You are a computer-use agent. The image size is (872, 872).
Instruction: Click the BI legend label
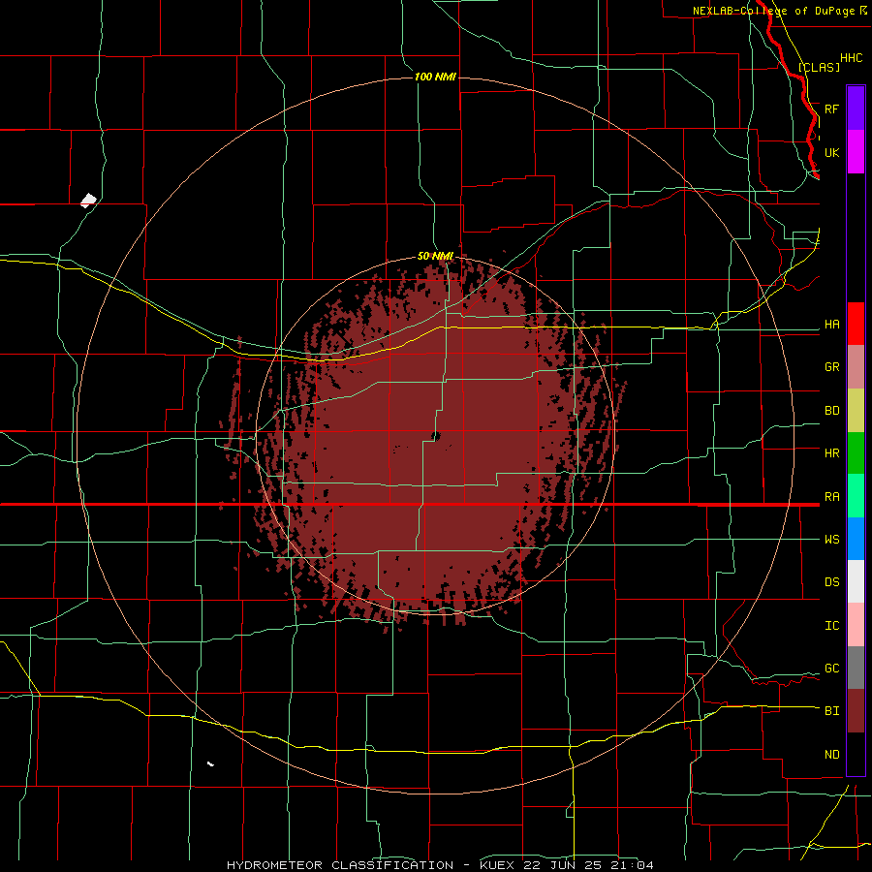coord(831,711)
